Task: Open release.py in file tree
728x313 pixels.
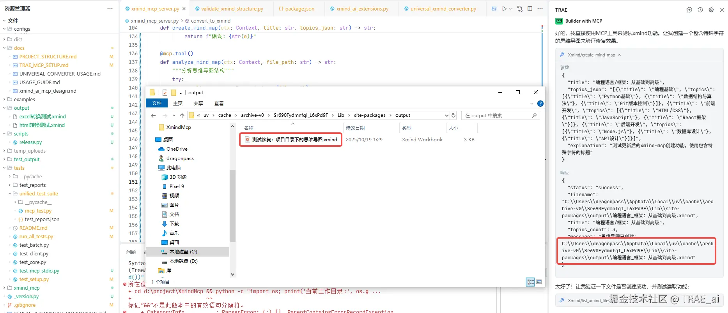Action: pyautogui.click(x=30, y=142)
